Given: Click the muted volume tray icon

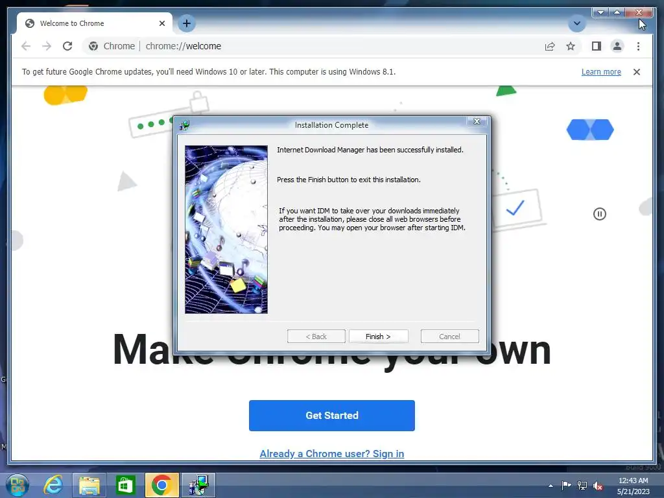Looking at the screenshot, I should tap(598, 486).
